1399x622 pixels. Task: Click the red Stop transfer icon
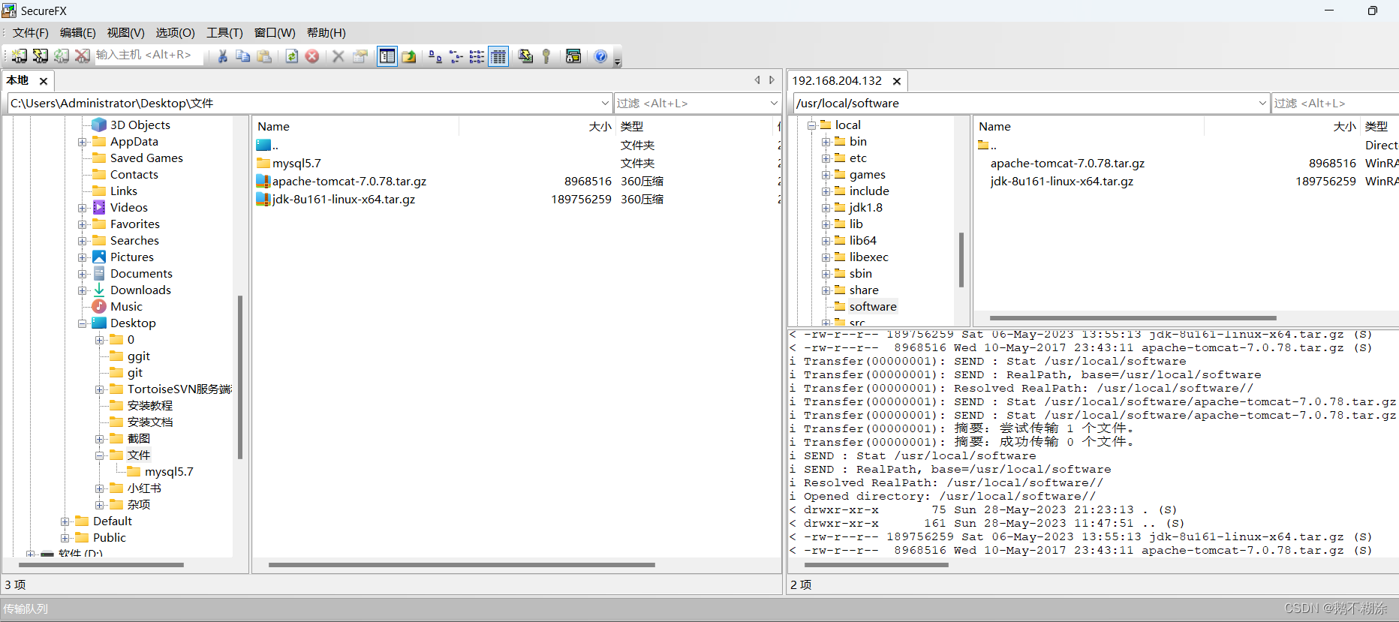(312, 56)
